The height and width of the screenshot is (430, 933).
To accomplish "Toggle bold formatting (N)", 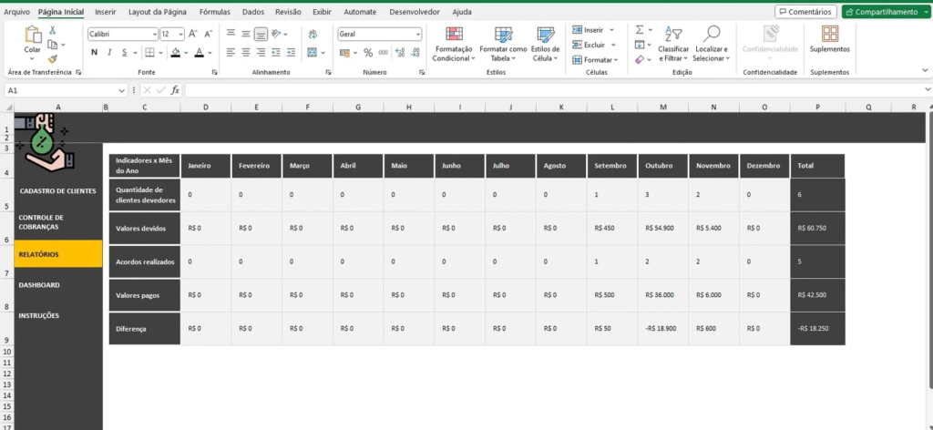I will [x=94, y=53].
